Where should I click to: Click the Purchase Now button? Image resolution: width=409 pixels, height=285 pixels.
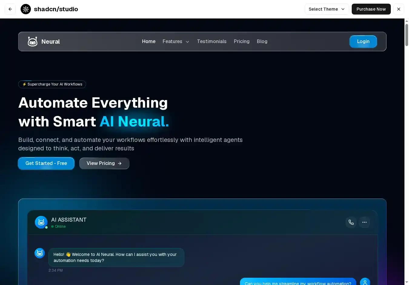[371, 9]
